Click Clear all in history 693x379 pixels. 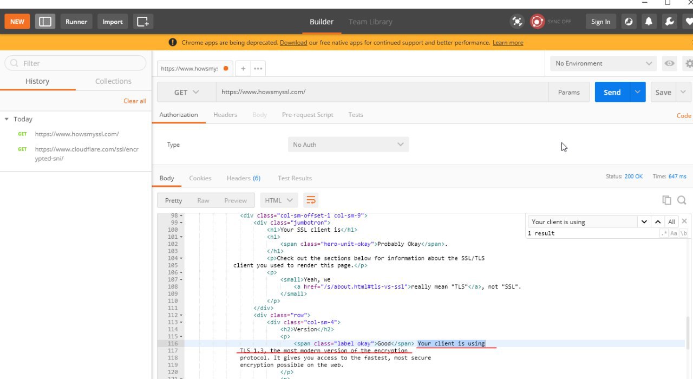[x=135, y=101]
